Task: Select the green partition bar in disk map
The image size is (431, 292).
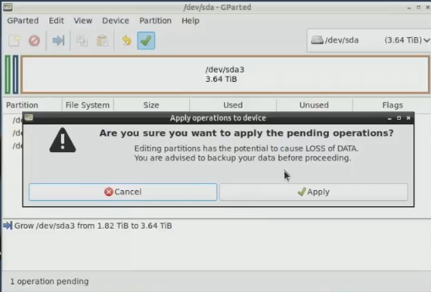Action: coord(8,74)
